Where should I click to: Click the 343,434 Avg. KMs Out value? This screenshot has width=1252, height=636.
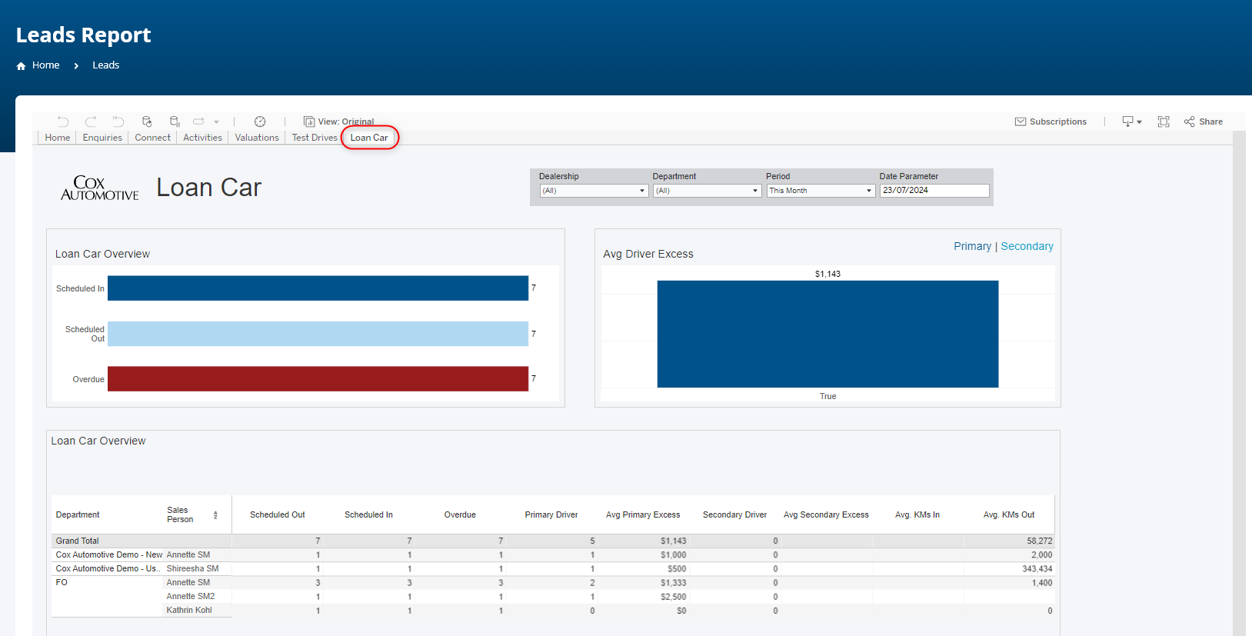point(1037,569)
